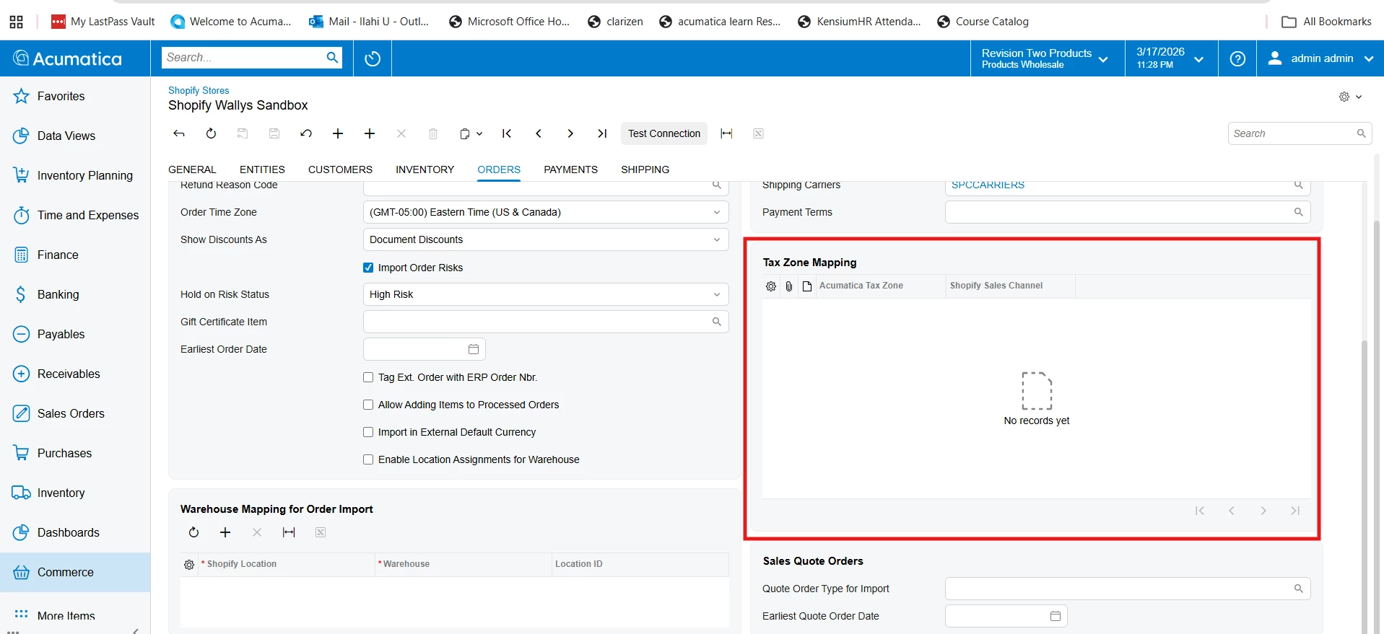Open Course Catalog bookmark
Image resolution: width=1384 pixels, height=634 pixels.
(x=983, y=22)
